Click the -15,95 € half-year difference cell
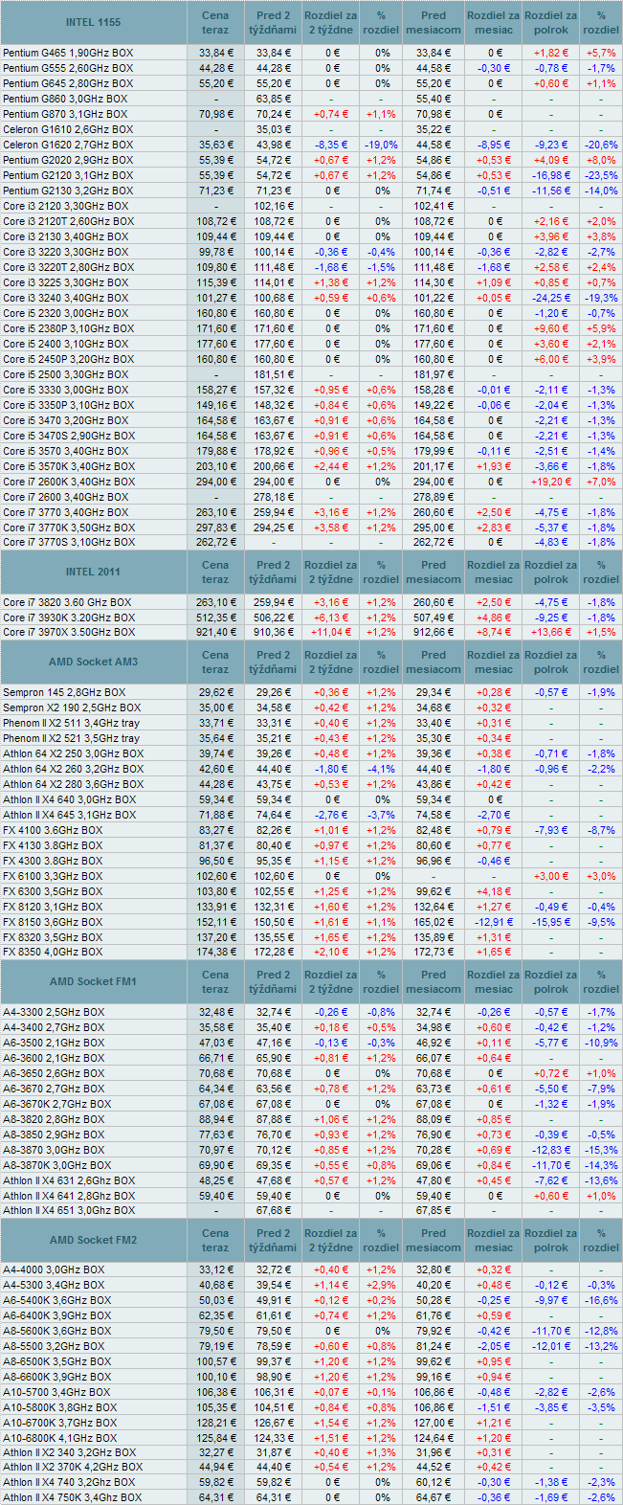This screenshot has height=1505, width=623. click(551, 922)
